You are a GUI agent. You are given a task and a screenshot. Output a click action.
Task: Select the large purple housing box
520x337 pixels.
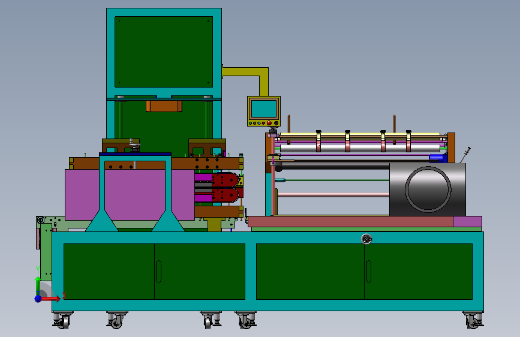point(130,195)
